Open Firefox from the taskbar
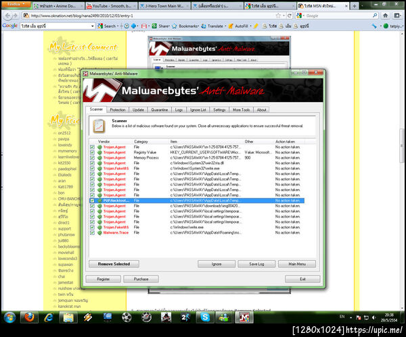This screenshot has width=406, height=337. pos(29,317)
